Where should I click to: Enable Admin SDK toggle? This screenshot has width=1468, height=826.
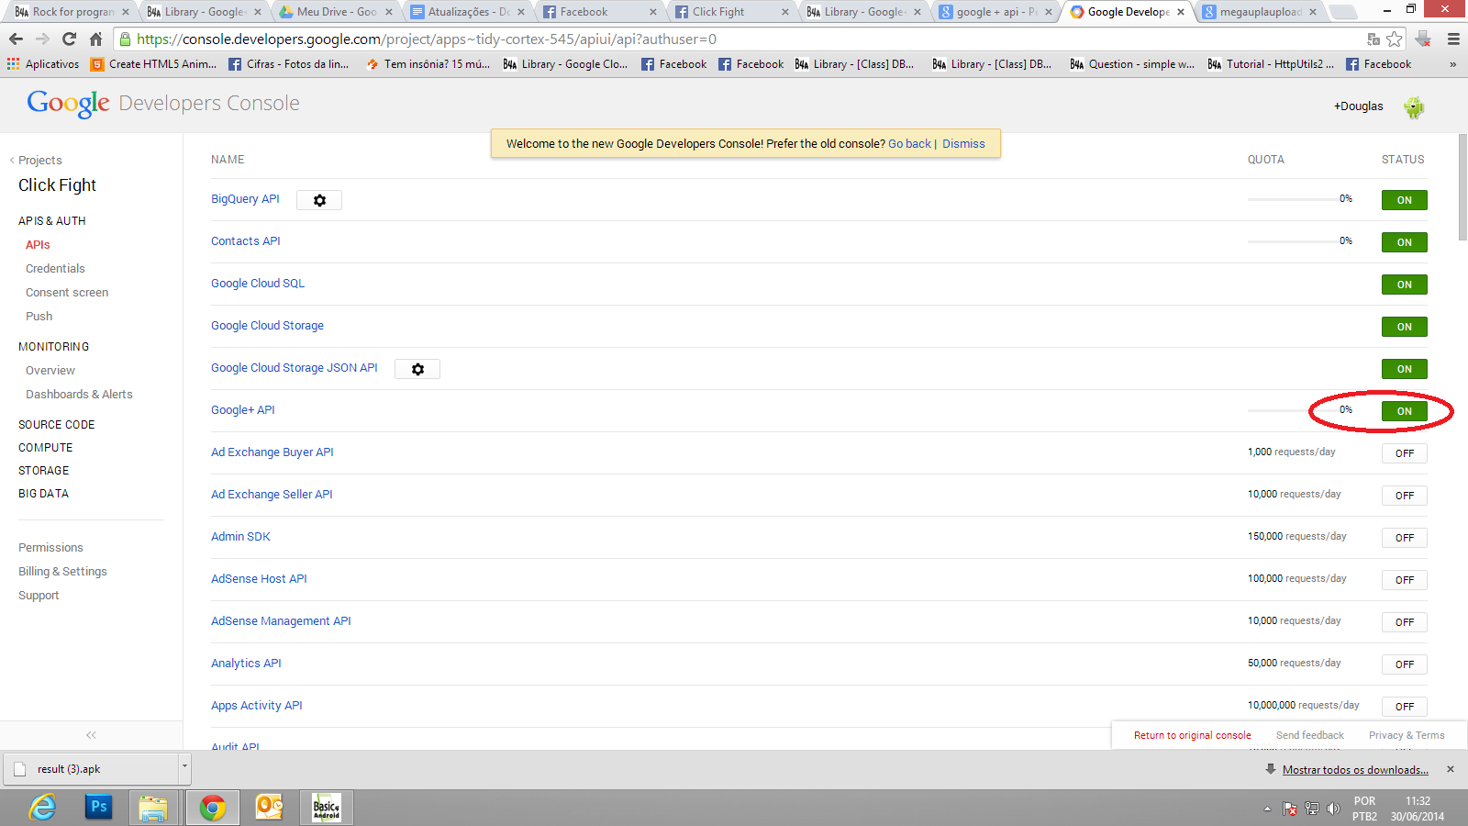(1404, 538)
